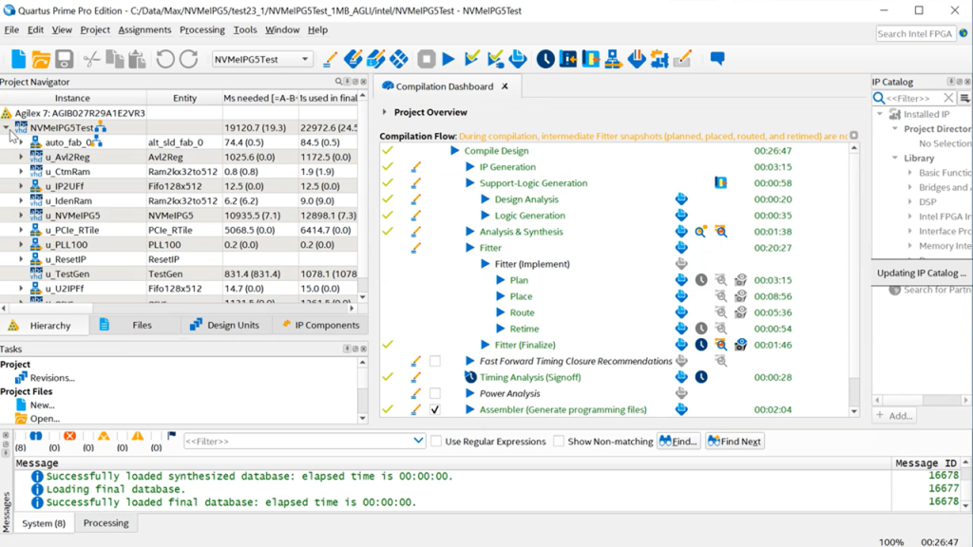Image resolution: width=973 pixels, height=547 pixels.
Task: Click the Save toolbar icon
Action: [x=65, y=59]
